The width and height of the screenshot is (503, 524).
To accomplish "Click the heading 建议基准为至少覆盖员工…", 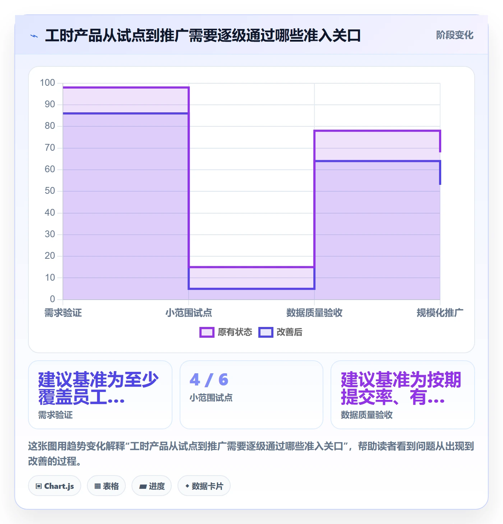I will [98, 388].
